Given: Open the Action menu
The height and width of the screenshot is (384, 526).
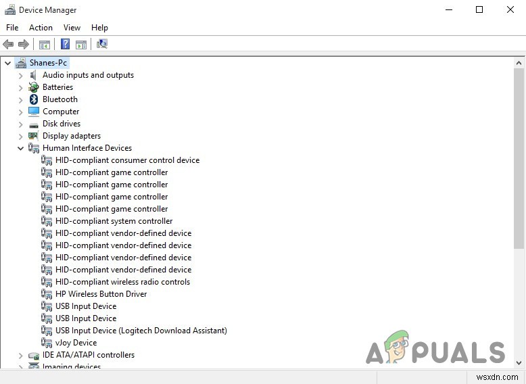Looking at the screenshot, I should tap(41, 28).
